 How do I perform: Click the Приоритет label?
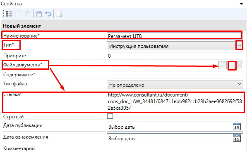[x=16, y=56]
